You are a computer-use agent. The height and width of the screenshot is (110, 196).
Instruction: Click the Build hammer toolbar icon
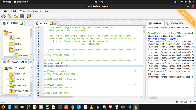coord(16,16)
